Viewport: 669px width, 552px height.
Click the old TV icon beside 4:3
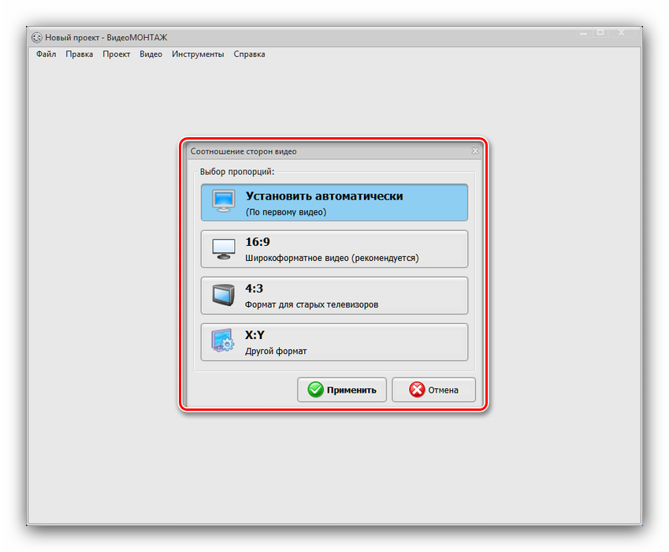click(x=224, y=296)
